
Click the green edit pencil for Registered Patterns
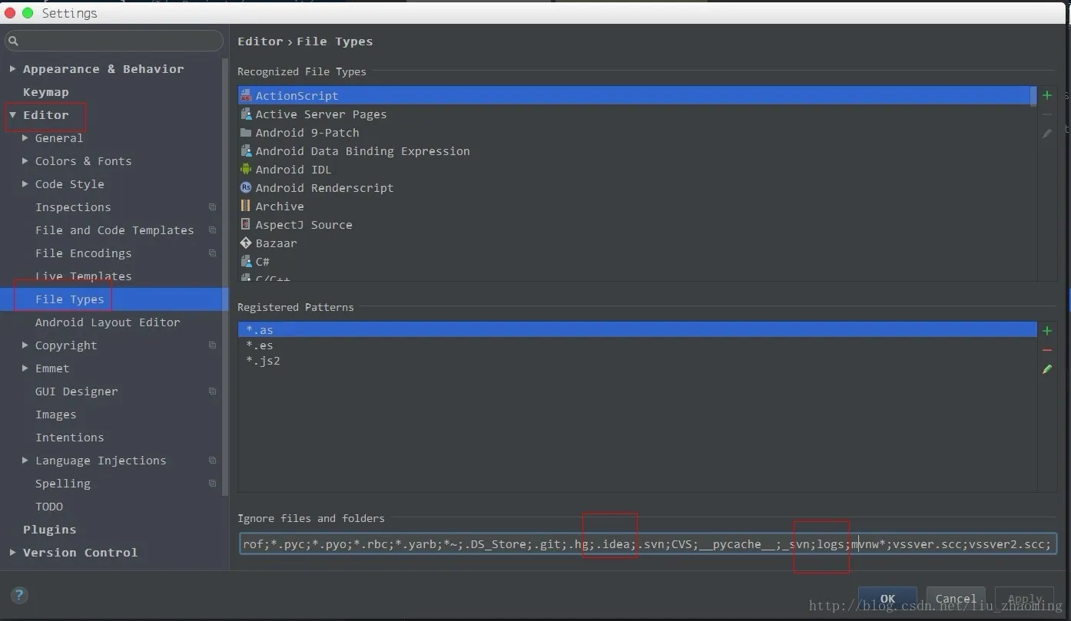click(x=1046, y=369)
